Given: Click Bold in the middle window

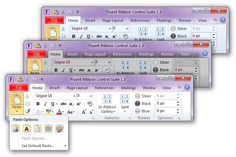Looking at the screenshot, I should click(56, 70).
